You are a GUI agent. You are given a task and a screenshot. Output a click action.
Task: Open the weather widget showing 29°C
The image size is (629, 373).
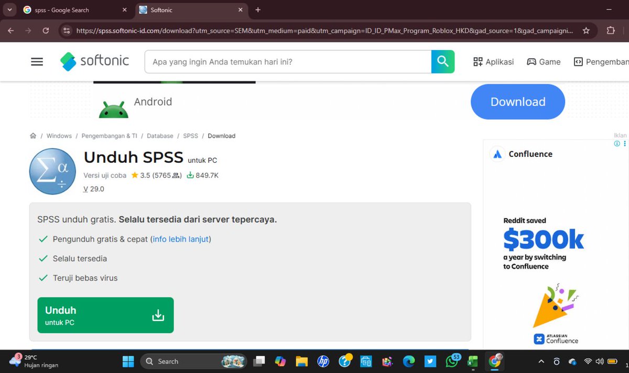[34, 361]
